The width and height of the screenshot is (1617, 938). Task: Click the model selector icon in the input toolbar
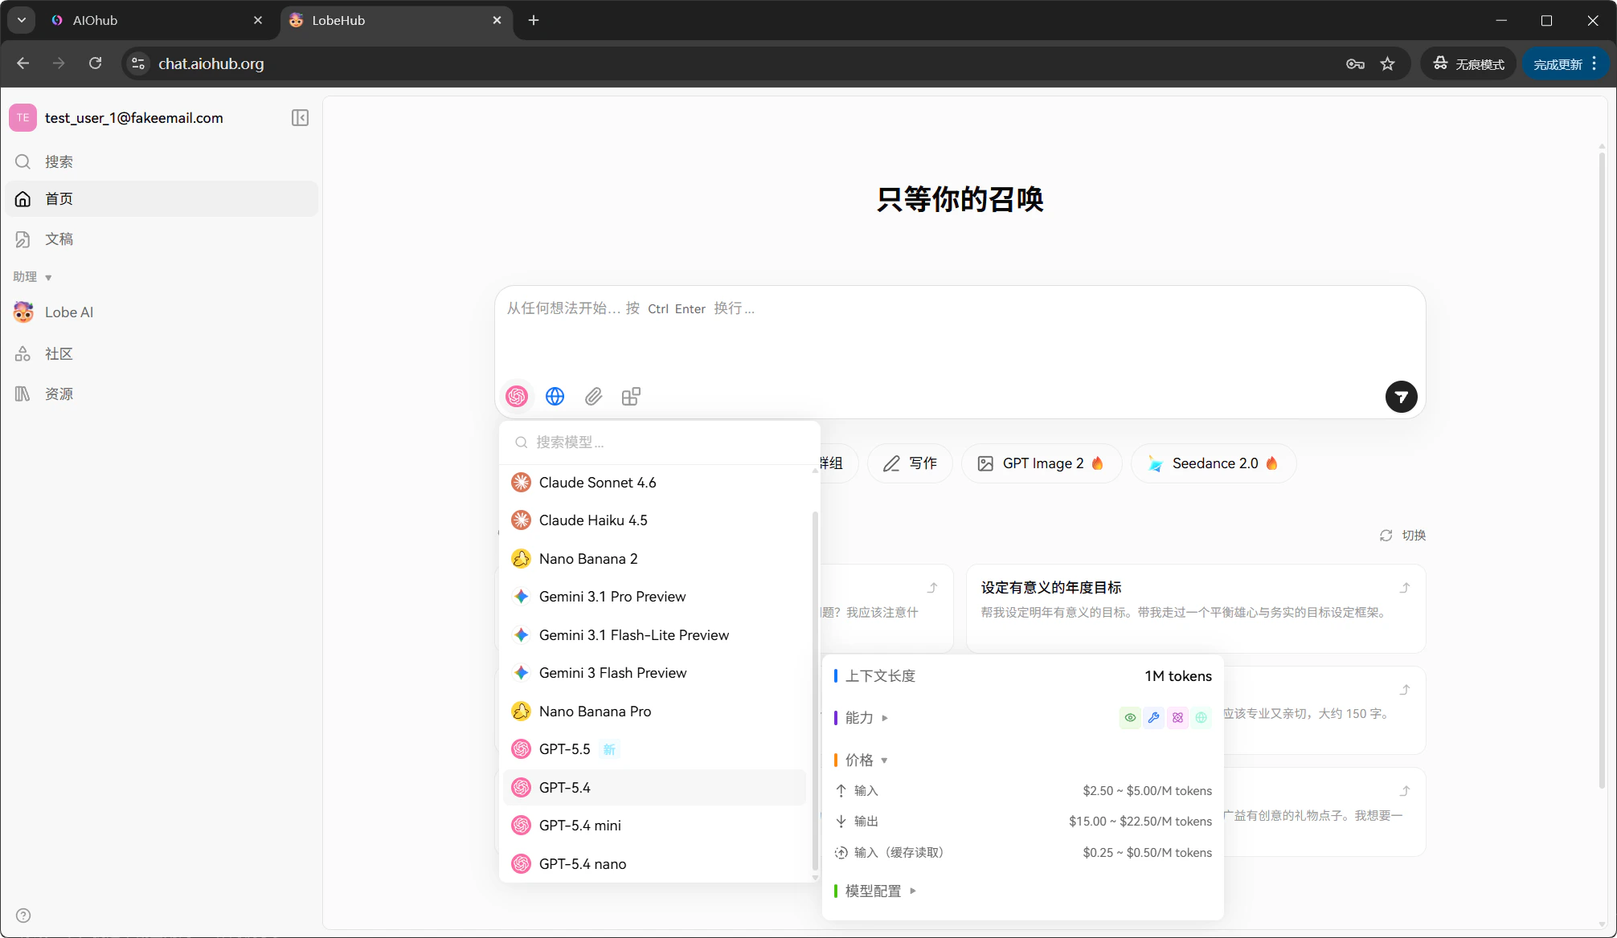pyautogui.click(x=517, y=396)
